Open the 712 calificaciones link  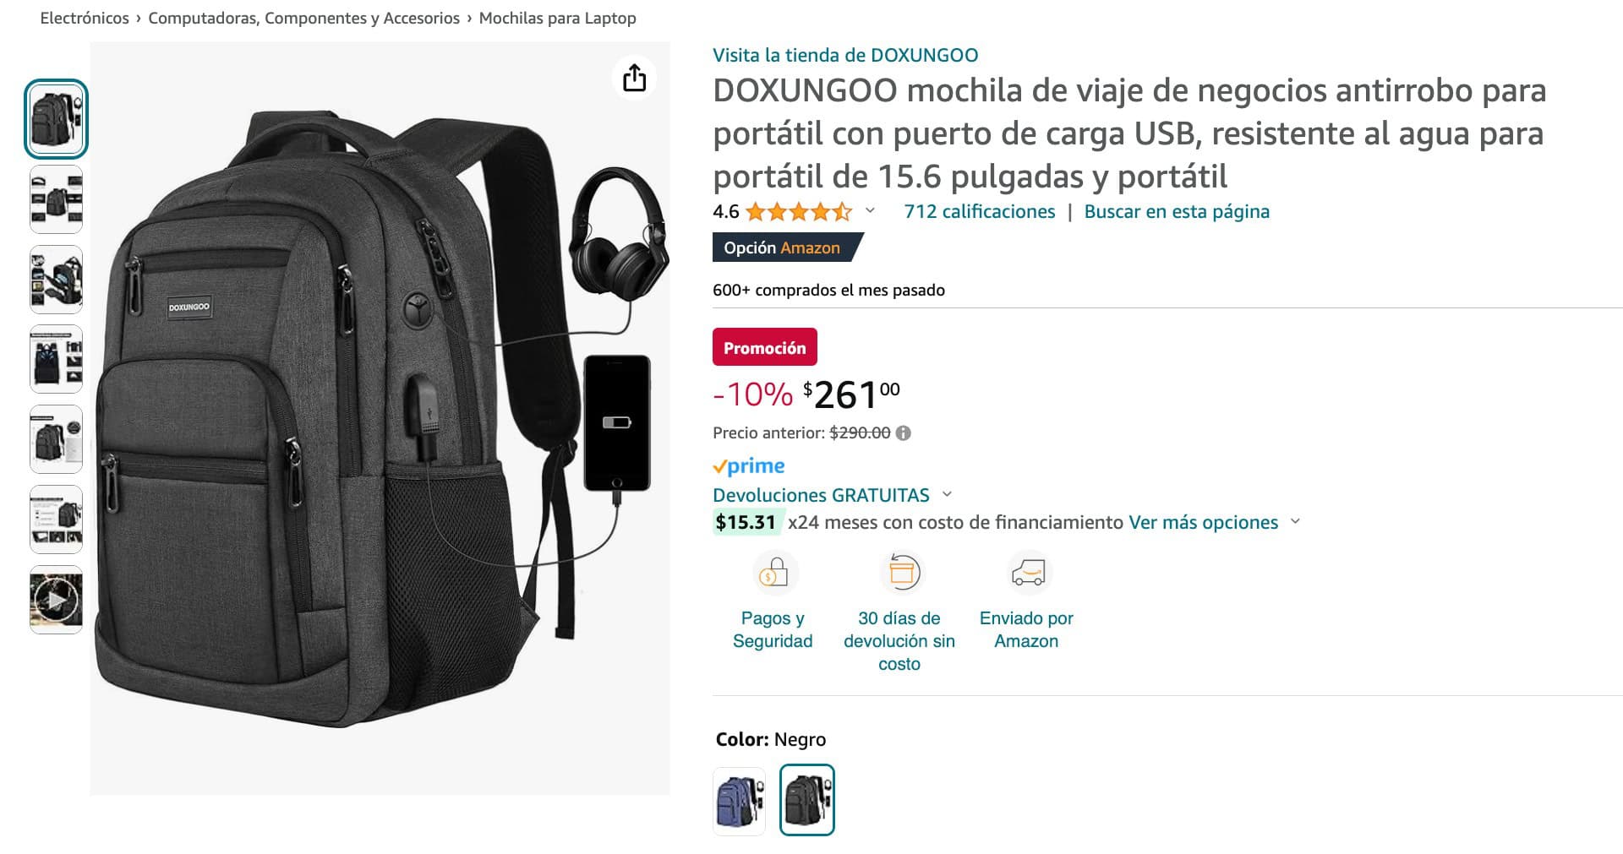(980, 211)
